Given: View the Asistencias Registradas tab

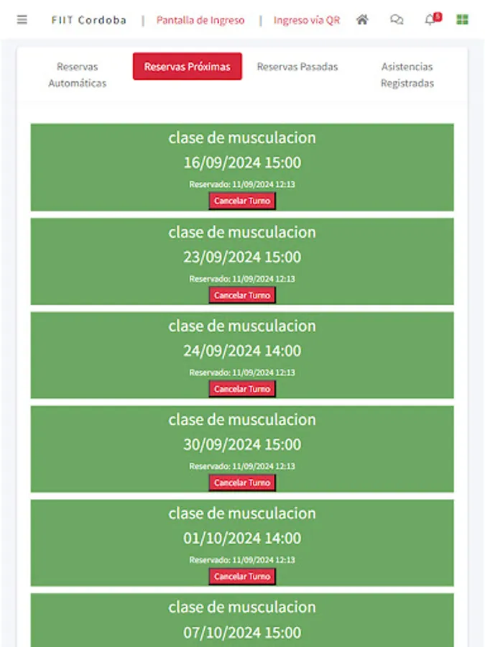Looking at the screenshot, I should click(x=407, y=75).
